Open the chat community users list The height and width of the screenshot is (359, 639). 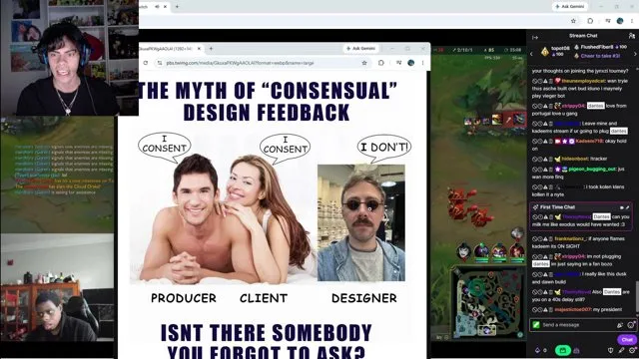click(x=631, y=36)
